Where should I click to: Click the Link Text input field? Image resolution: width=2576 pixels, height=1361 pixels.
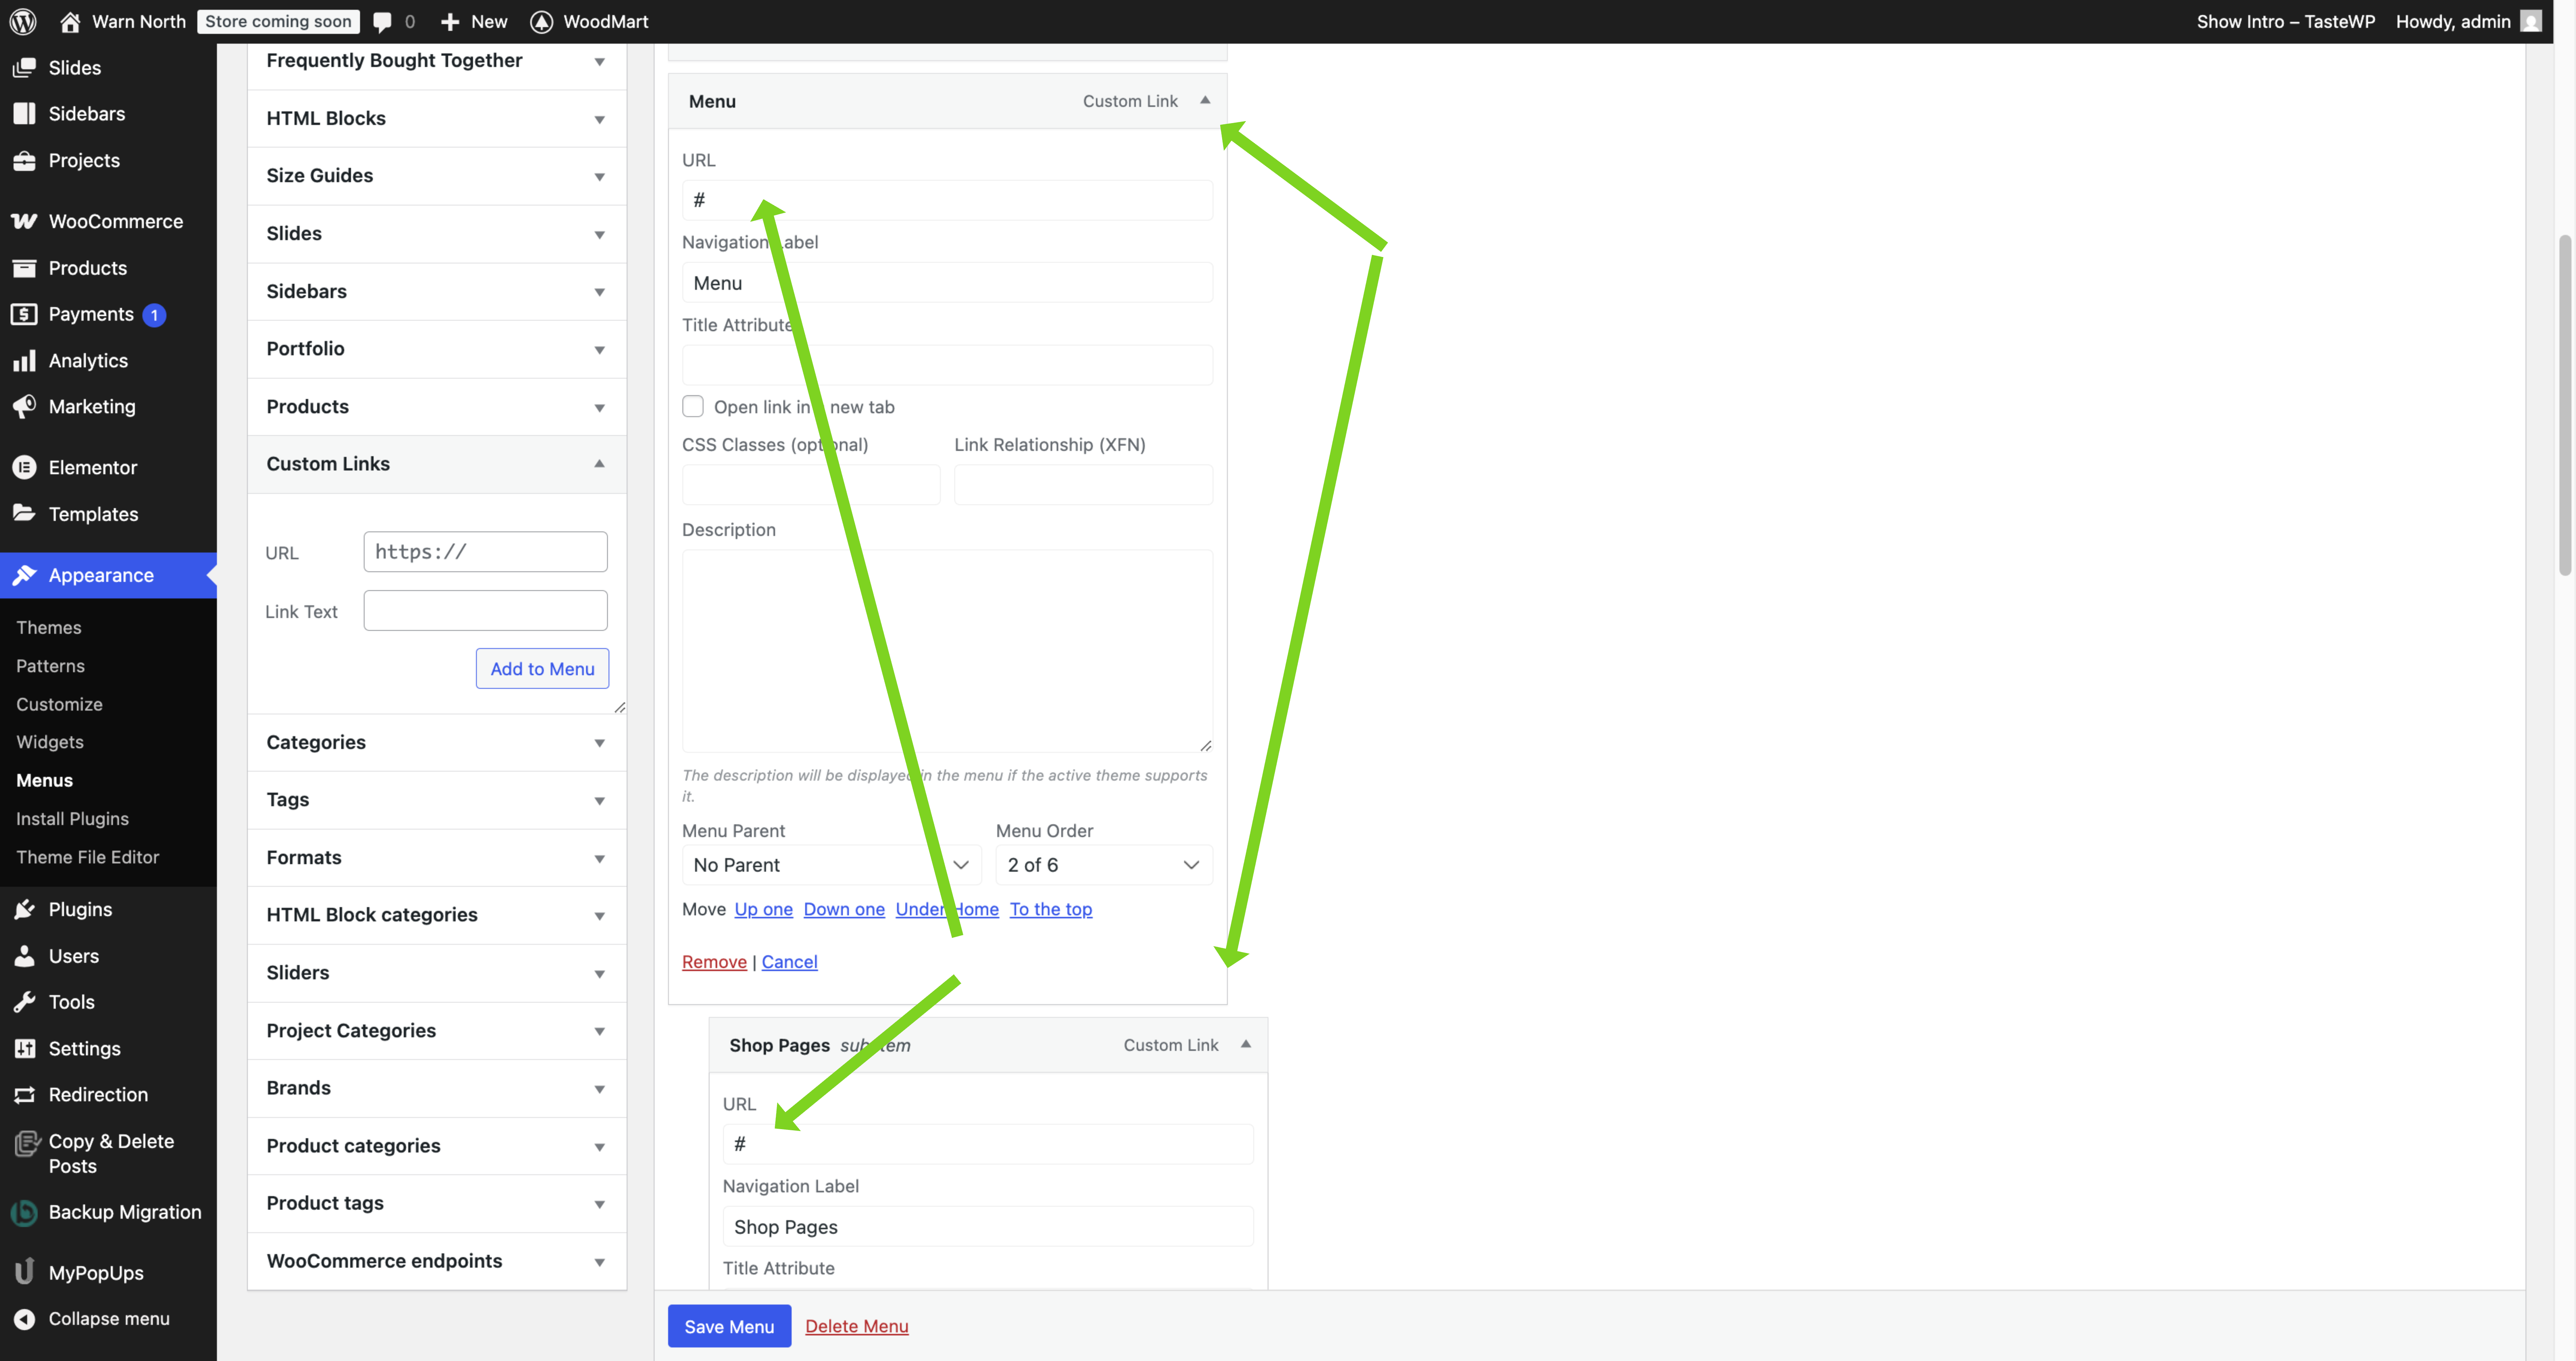485,610
